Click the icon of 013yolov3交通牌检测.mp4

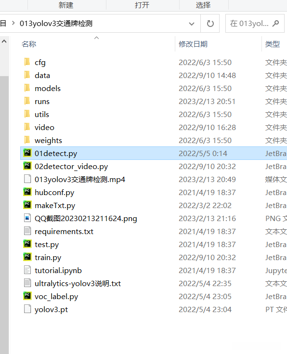click(27, 179)
